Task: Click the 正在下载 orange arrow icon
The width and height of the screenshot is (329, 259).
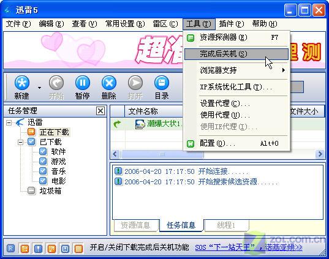Action: (x=31, y=132)
